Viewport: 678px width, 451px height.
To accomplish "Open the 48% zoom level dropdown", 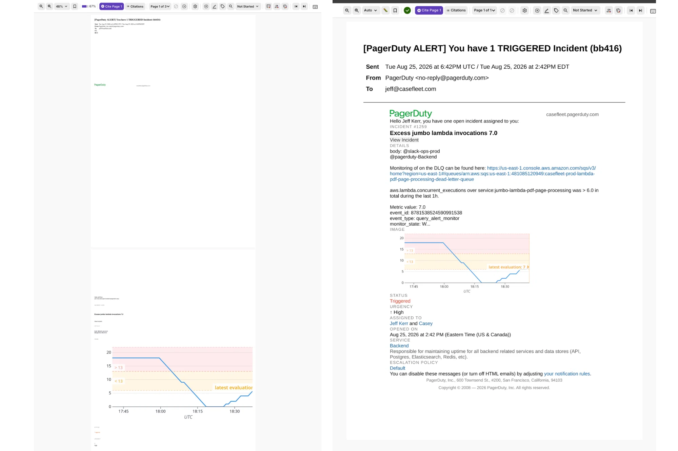I will tap(62, 6).
